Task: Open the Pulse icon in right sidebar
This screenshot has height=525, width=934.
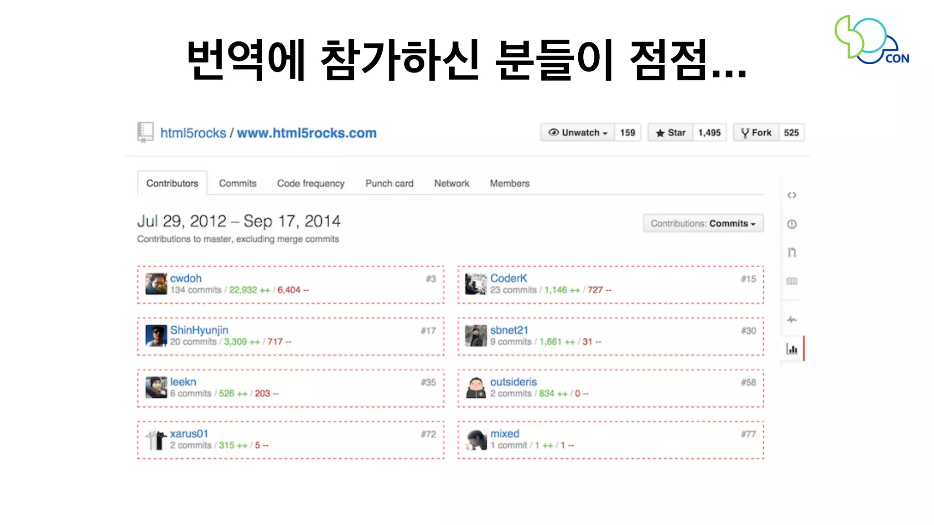Action: 792,319
